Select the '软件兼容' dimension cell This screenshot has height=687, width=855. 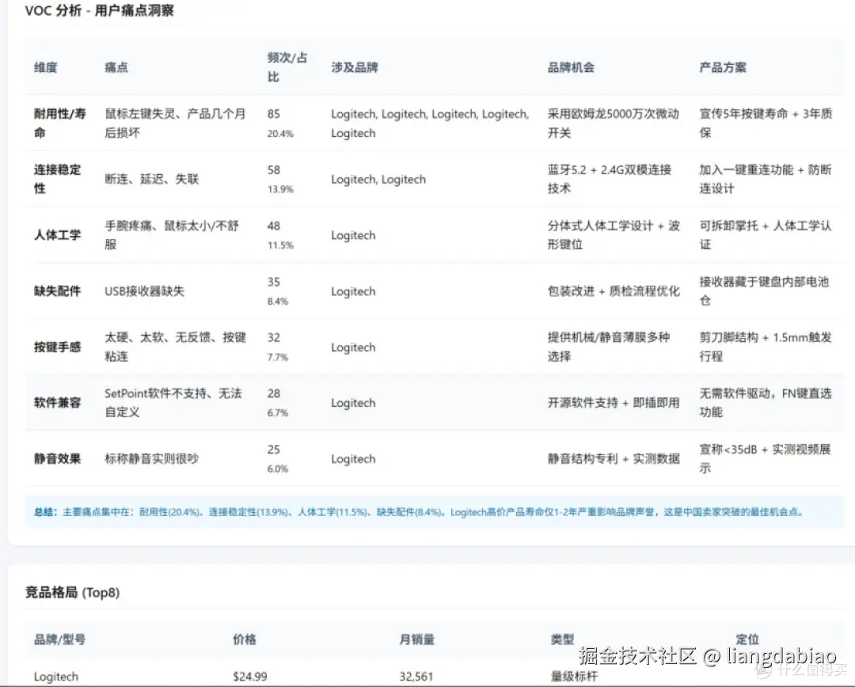pyautogui.click(x=57, y=402)
